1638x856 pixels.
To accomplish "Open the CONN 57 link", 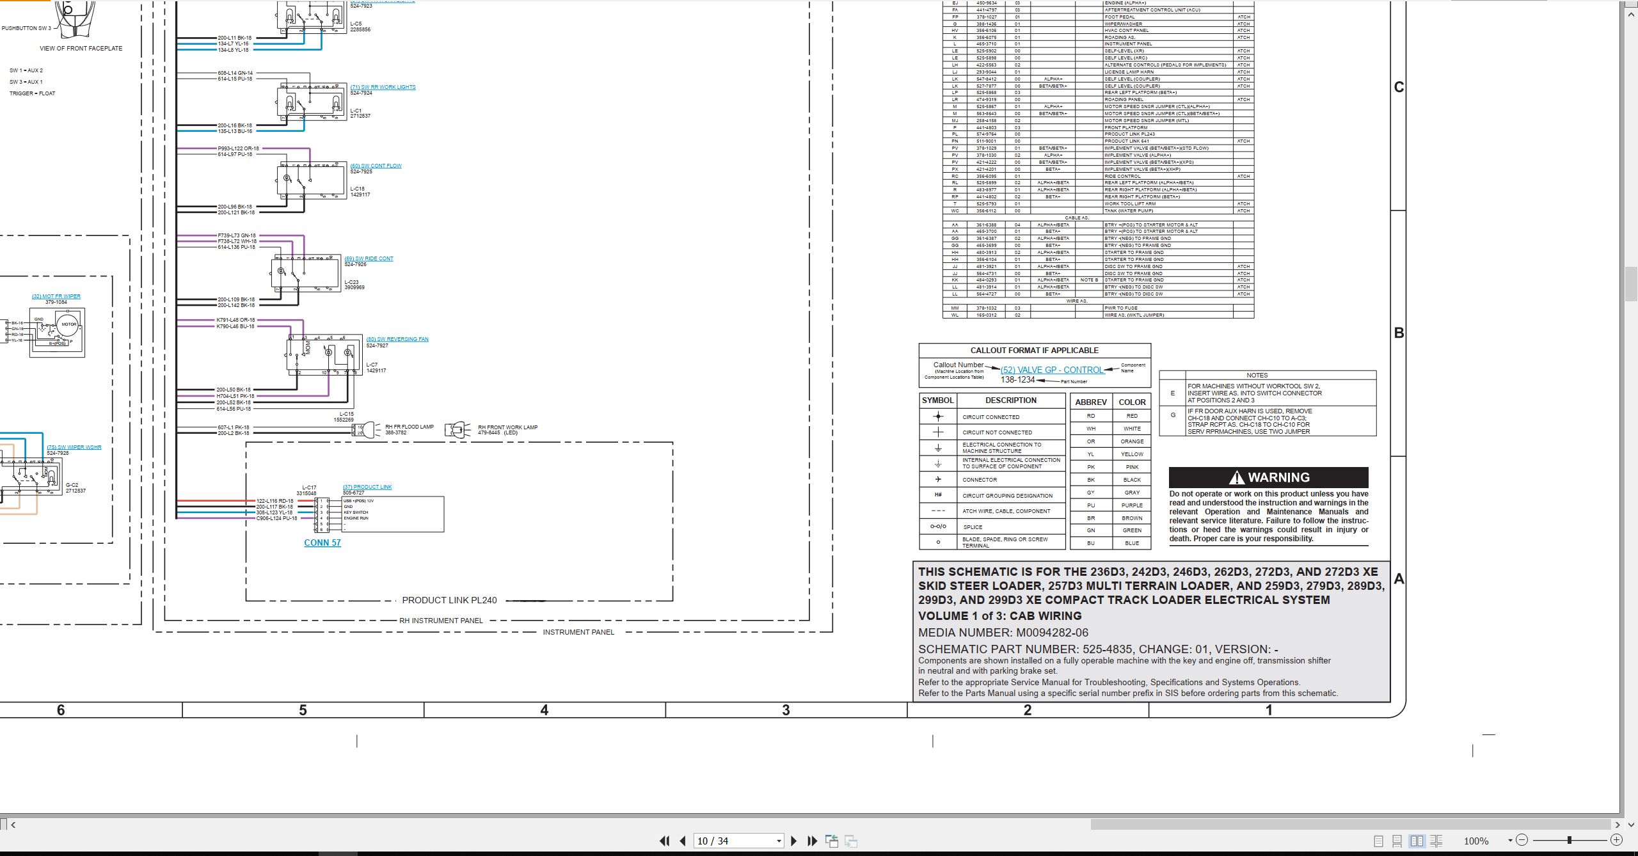I will (x=322, y=543).
